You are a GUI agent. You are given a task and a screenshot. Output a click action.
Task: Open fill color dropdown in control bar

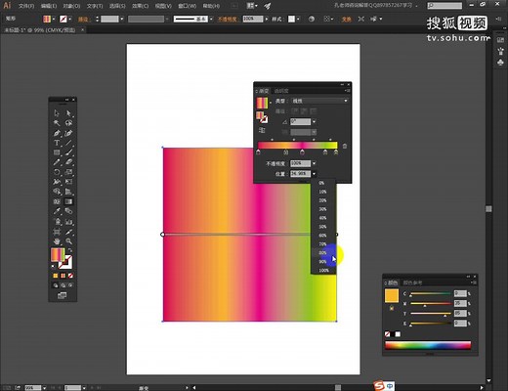click(x=54, y=20)
